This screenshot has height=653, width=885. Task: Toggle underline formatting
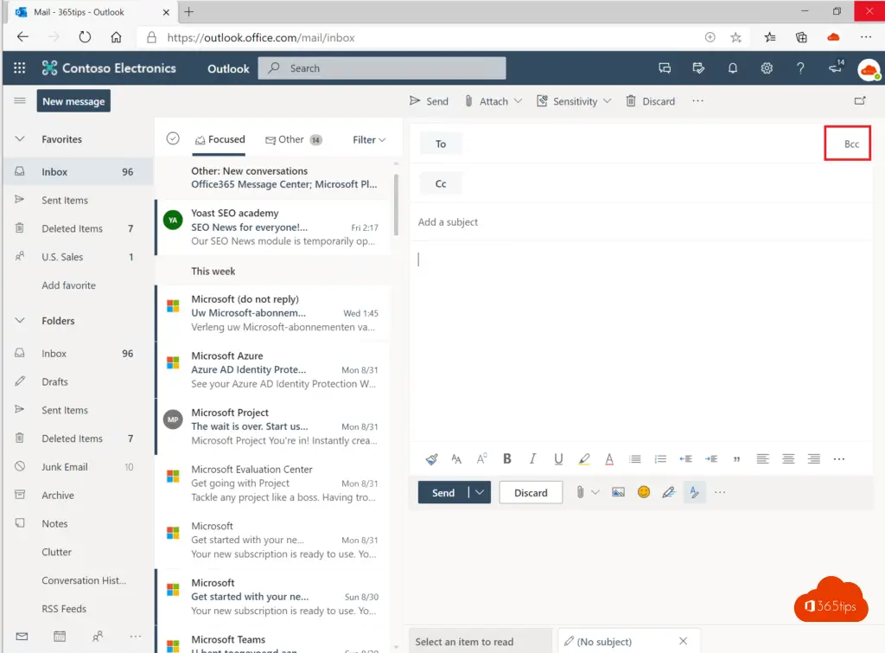(x=558, y=459)
